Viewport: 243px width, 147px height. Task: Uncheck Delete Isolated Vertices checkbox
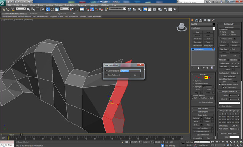coord(220,84)
